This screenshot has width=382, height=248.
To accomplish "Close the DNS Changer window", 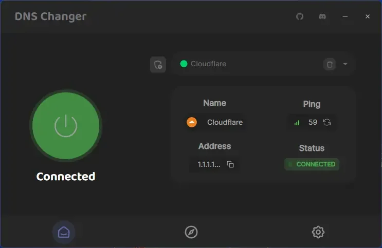I will pos(368,16).
